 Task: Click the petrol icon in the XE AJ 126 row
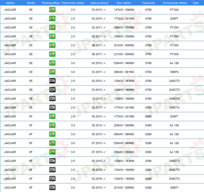pyautogui.click(x=52, y=63)
